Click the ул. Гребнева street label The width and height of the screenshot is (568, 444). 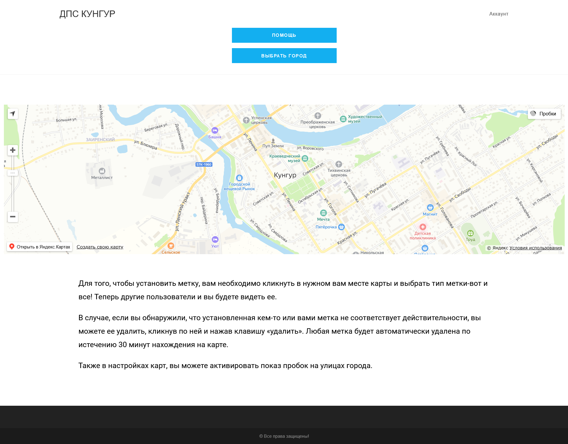[443, 146]
